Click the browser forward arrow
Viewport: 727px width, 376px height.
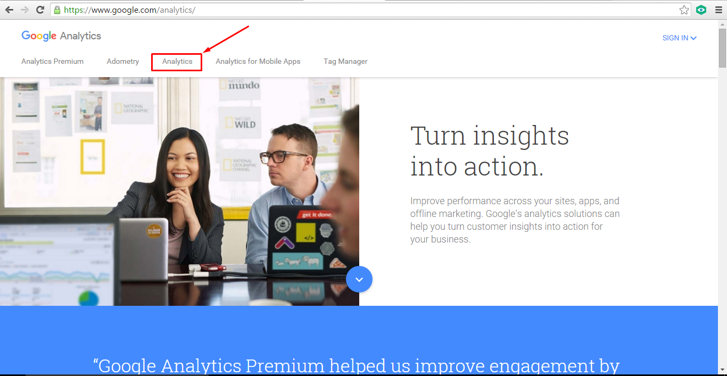click(x=24, y=10)
